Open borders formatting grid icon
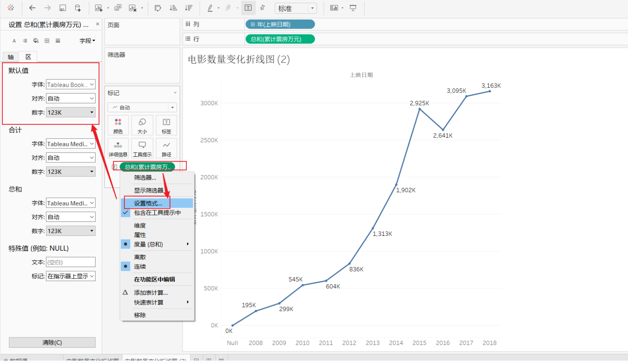 [x=47, y=41]
